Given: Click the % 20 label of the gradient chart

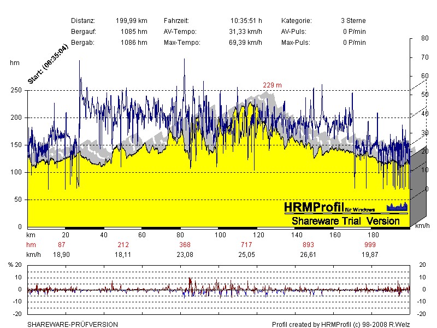Looking at the screenshot, I should tap(15, 265).
